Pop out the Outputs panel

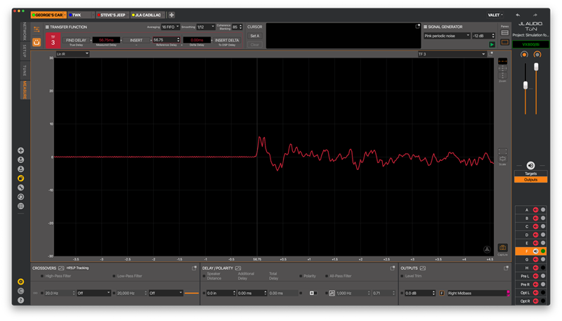pyautogui.click(x=506, y=268)
